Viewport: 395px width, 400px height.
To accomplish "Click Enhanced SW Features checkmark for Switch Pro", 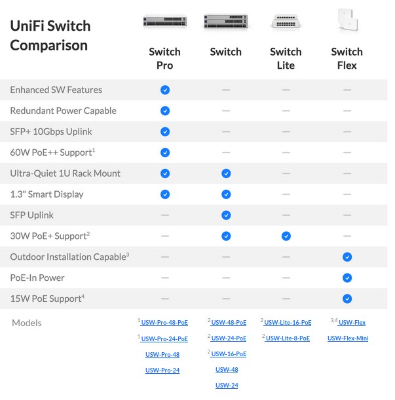I will pos(165,90).
